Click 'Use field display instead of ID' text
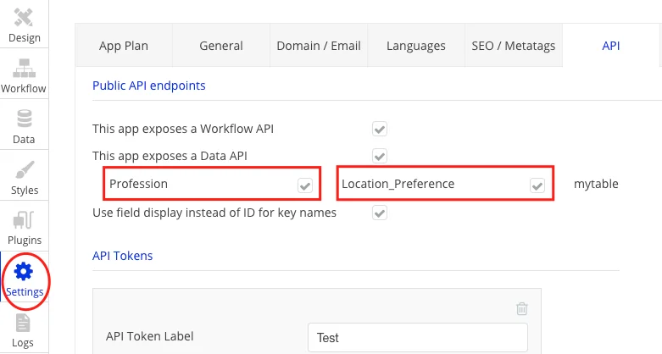Image resolution: width=662 pixels, height=354 pixels. coord(214,213)
